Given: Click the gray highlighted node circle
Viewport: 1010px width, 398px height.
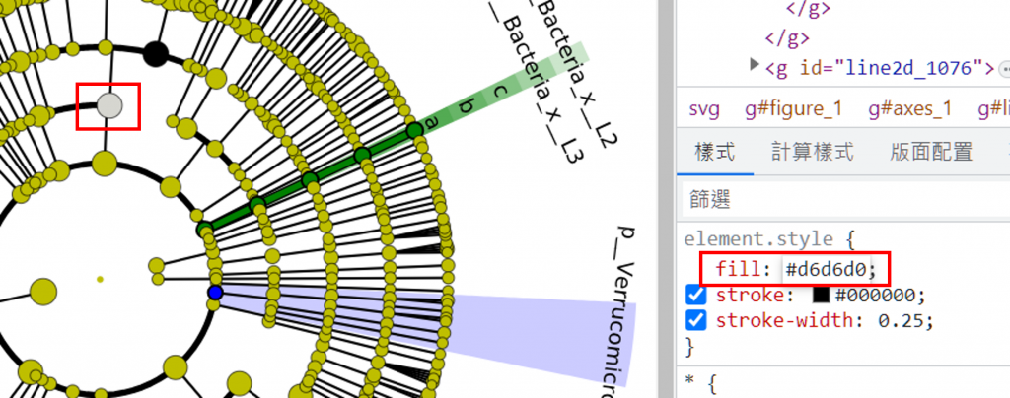Looking at the screenshot, I should tap(109, 105).
